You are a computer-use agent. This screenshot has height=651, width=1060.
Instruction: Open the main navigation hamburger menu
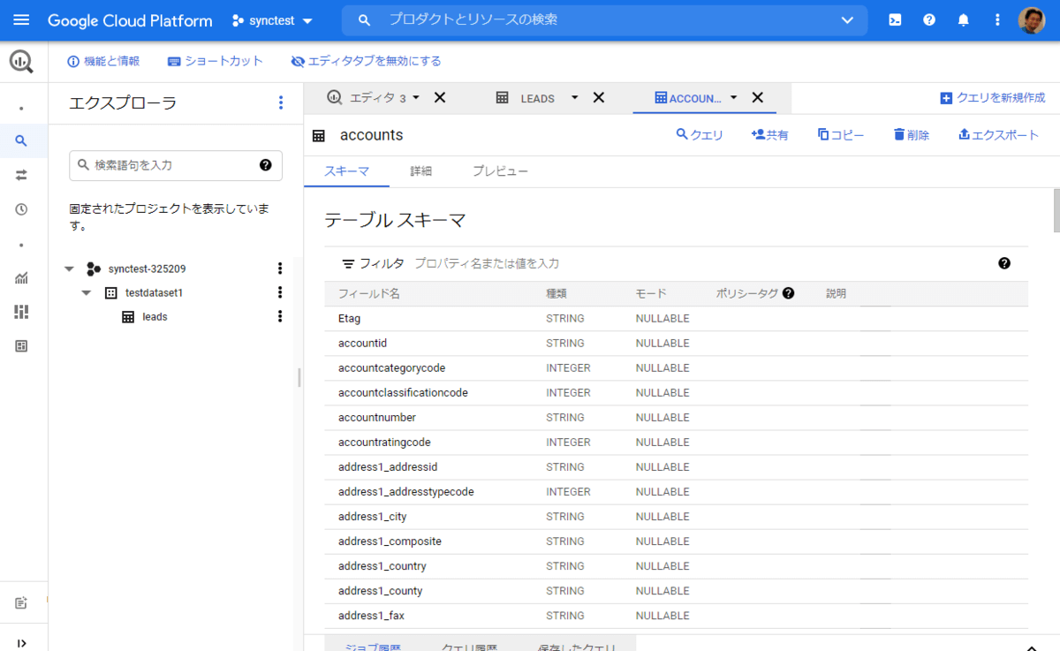(x=21, y=20)
